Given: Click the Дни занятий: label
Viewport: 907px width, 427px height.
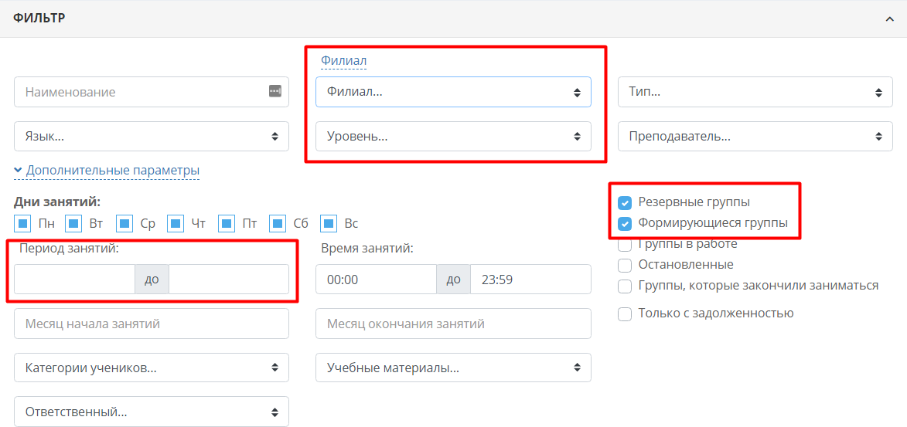Looking at the screenshot, I should [x=56, y=202].
